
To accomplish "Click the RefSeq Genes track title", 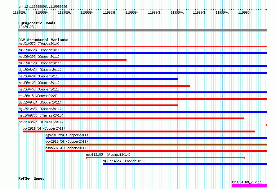I will [x=31, y=178].
